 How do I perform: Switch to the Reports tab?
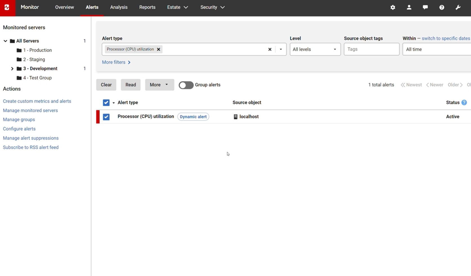pos(147,7)
